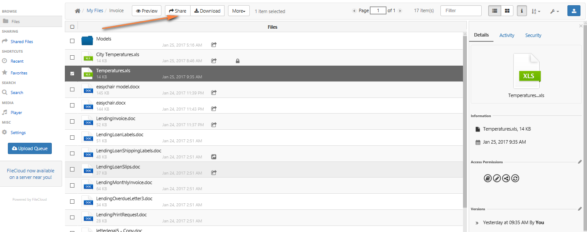Image resolution: width=587 pixels, height=232 pixels.
Task: Open Shared Files in sidebar
Action: (22, 42)
